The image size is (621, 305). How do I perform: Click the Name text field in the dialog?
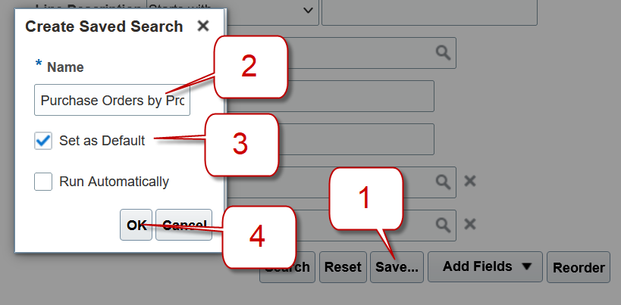pos(112,101)
